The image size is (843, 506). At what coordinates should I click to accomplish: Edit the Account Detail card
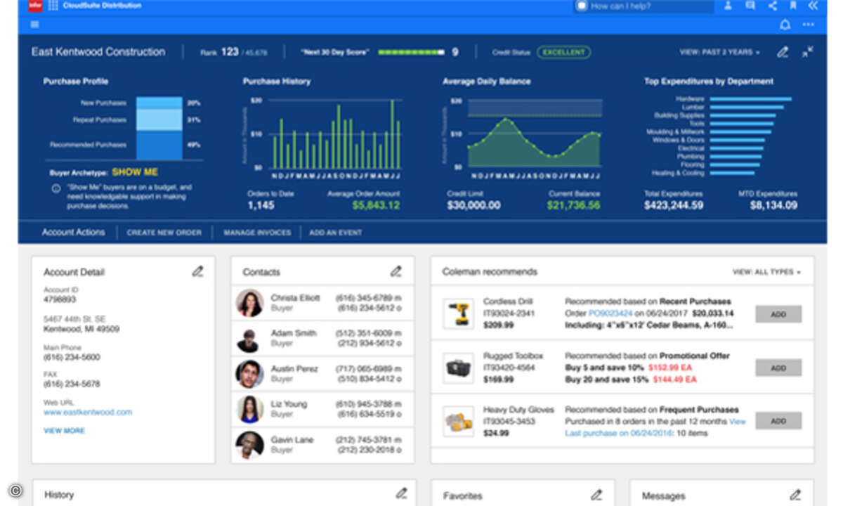point(197,271)
